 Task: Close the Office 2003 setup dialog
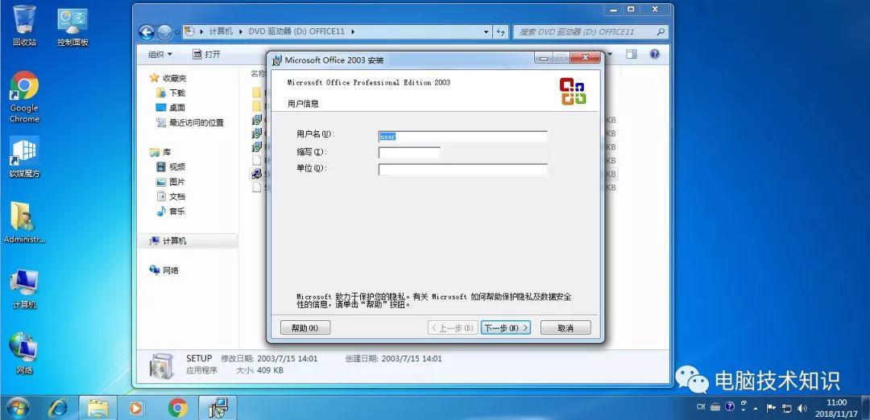585,58
